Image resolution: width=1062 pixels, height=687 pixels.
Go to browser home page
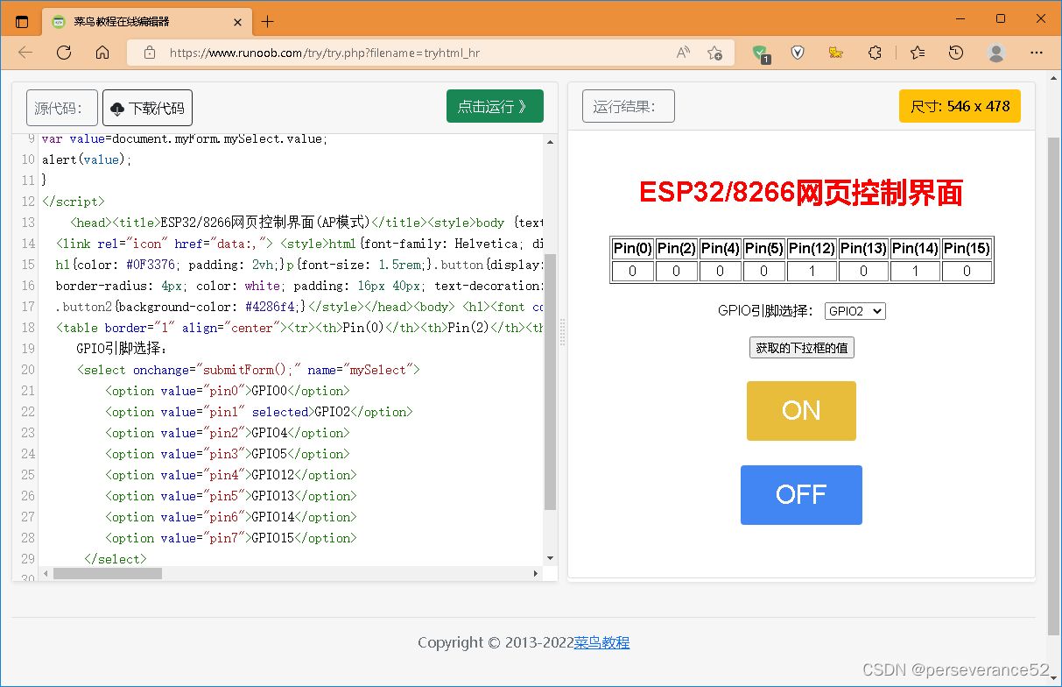click(102, 53)
